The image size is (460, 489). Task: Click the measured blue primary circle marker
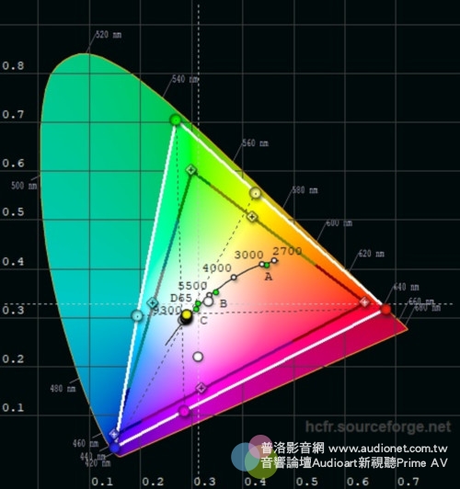tap(114, 448)
